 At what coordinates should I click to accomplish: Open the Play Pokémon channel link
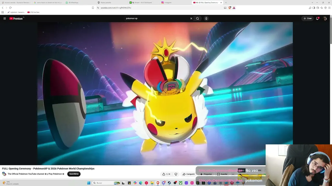pyautogui.click(x=54, y=174)
